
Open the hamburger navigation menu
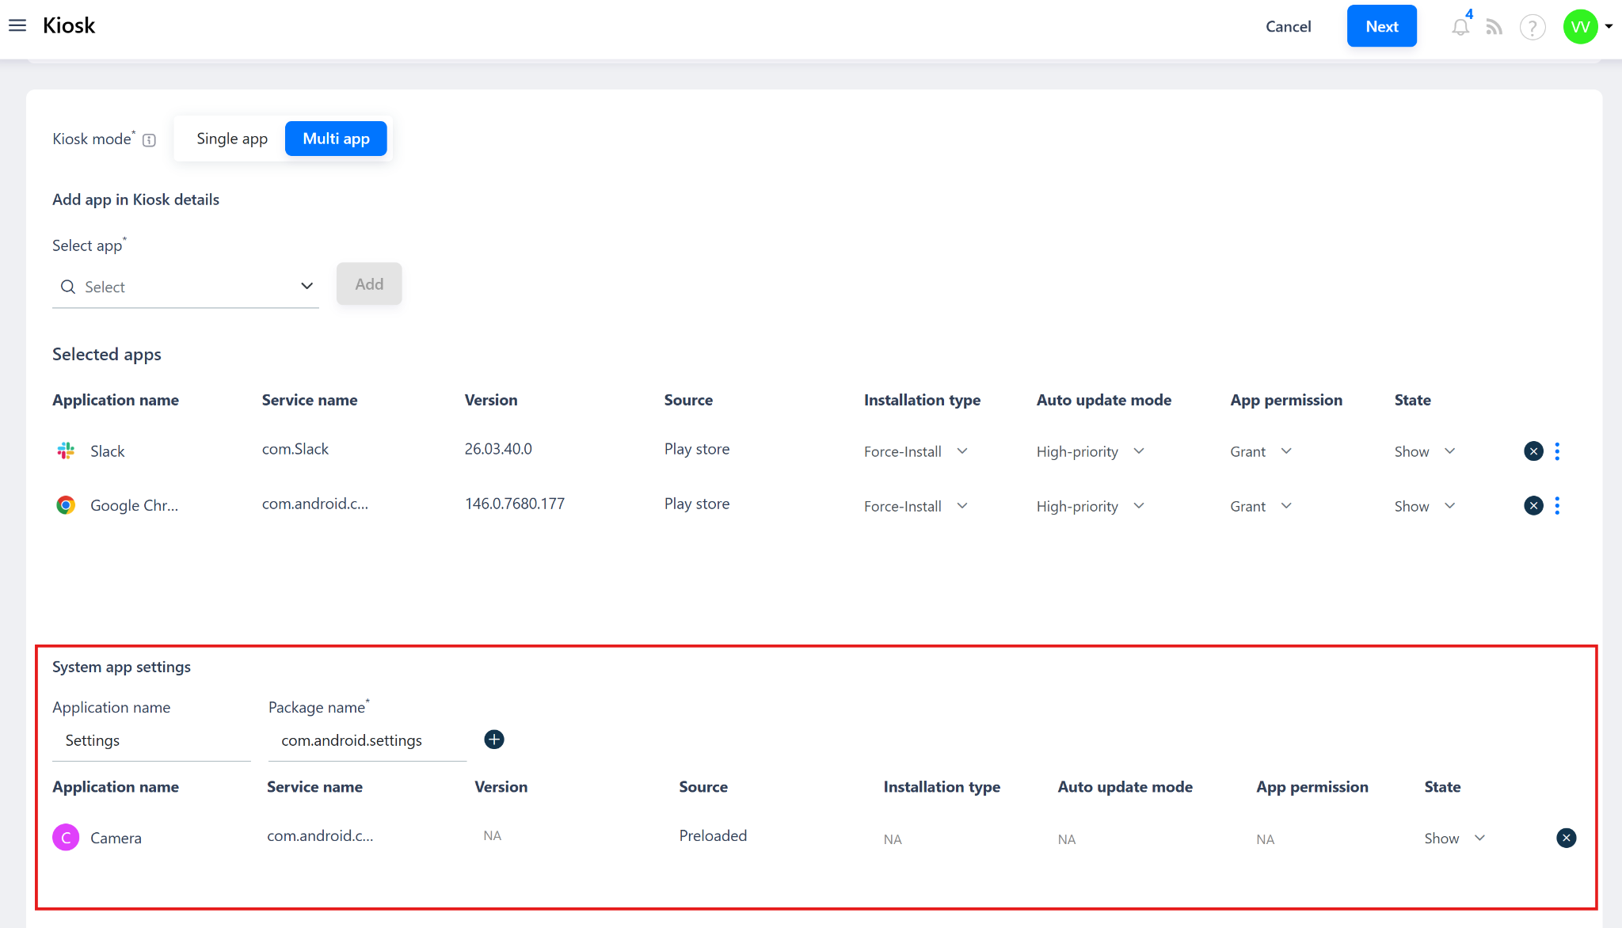[x=17, y=26]
